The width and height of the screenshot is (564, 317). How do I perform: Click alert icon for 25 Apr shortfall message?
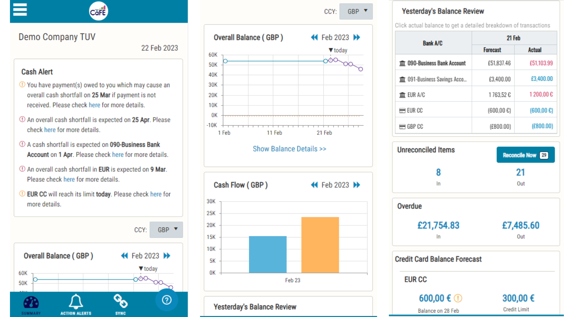tap(22, 119)
